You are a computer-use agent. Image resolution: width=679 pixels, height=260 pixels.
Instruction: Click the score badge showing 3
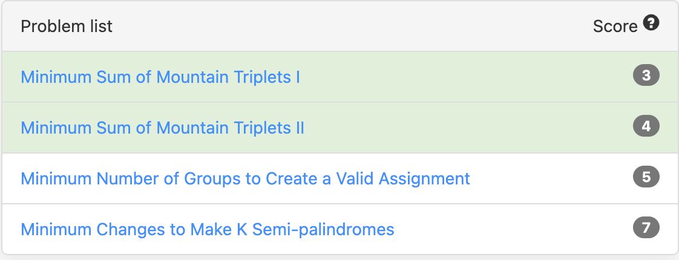646,75
